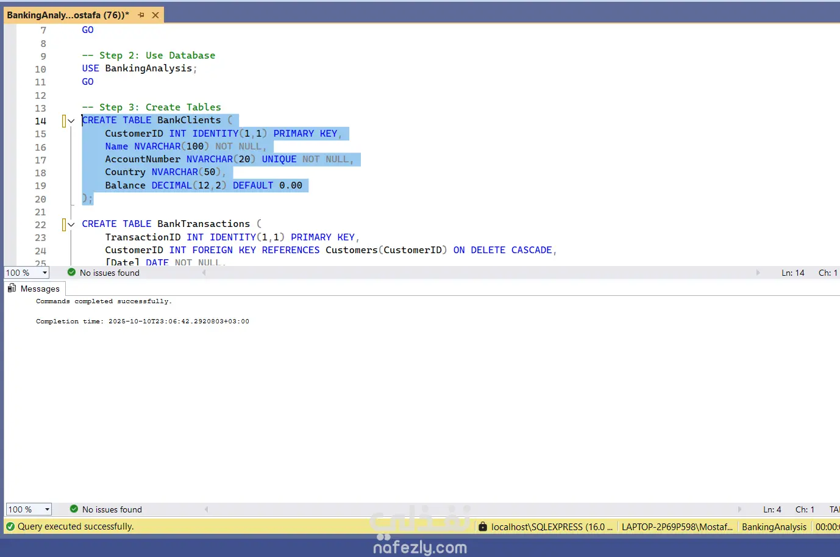This screenshot has height=557, width=840.
Task: Open the Messages pane zoom dropdown
Action: point(47,509)
